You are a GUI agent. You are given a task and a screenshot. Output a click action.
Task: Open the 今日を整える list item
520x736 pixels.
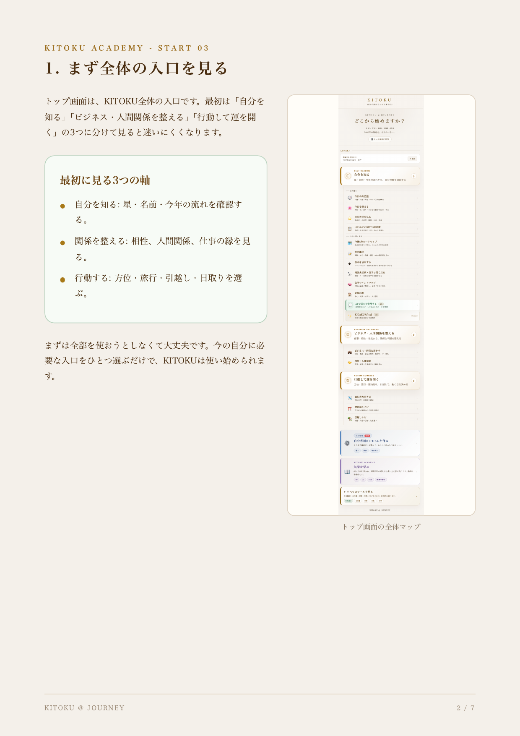[x=382, y=208]
